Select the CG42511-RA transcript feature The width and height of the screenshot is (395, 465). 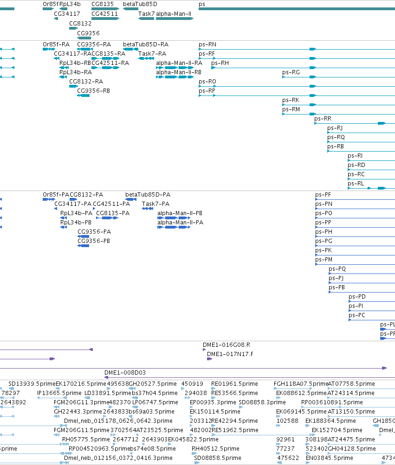(105, 68)
